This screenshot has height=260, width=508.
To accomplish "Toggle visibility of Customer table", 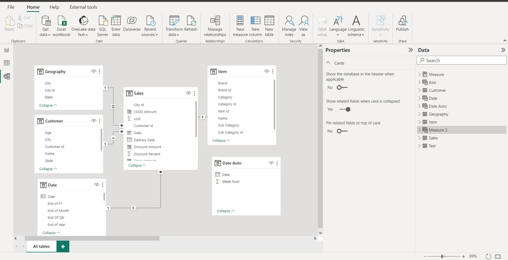I will [x=94, y=121].
